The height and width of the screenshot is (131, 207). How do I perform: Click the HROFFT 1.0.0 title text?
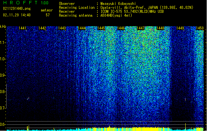[26, 3]
